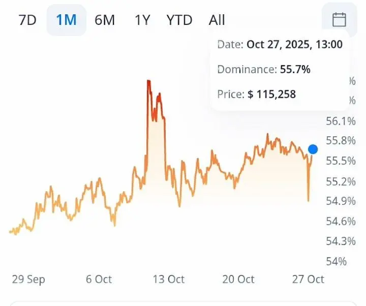The width and height of the screenshot is (366, 306).
Task: Select the YTD range tab
Action: [179, 20]
